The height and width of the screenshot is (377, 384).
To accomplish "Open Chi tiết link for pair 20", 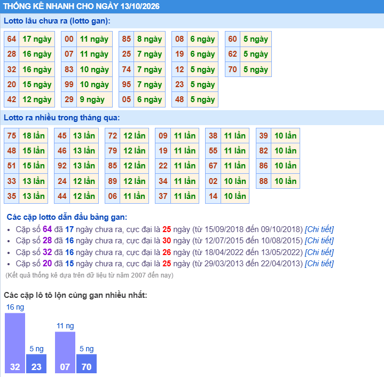I will 319,264.
